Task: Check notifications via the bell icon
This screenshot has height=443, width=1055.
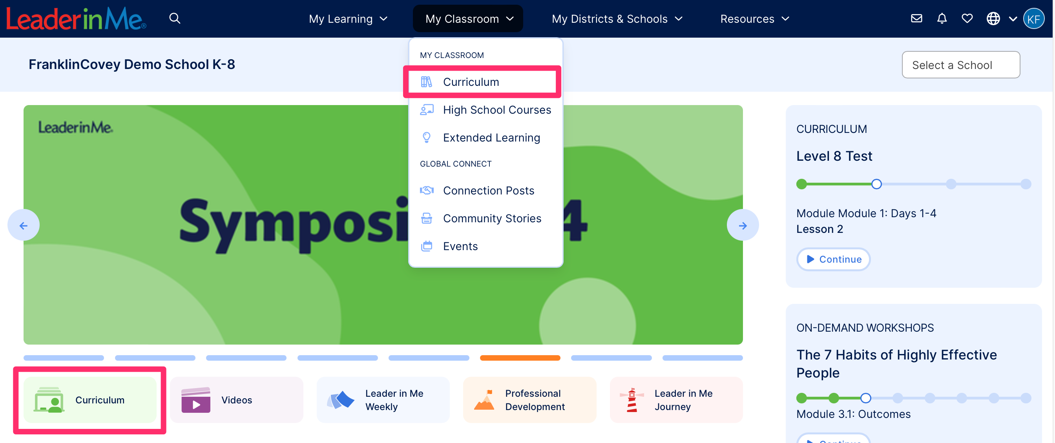Action: coord(942,18)
